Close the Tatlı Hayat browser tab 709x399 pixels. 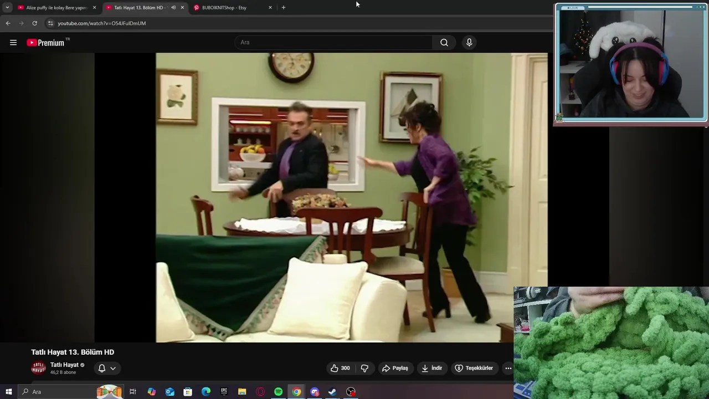[x=182, y=8]
